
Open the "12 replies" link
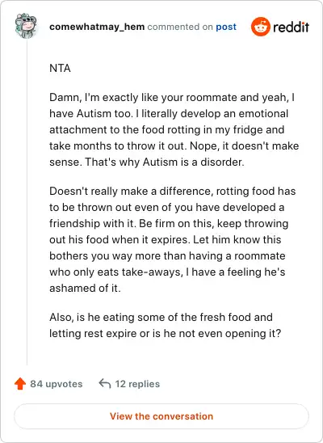point(137,384)
